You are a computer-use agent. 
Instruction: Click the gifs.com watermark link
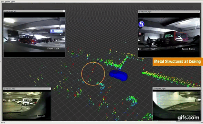click(188, 118)
